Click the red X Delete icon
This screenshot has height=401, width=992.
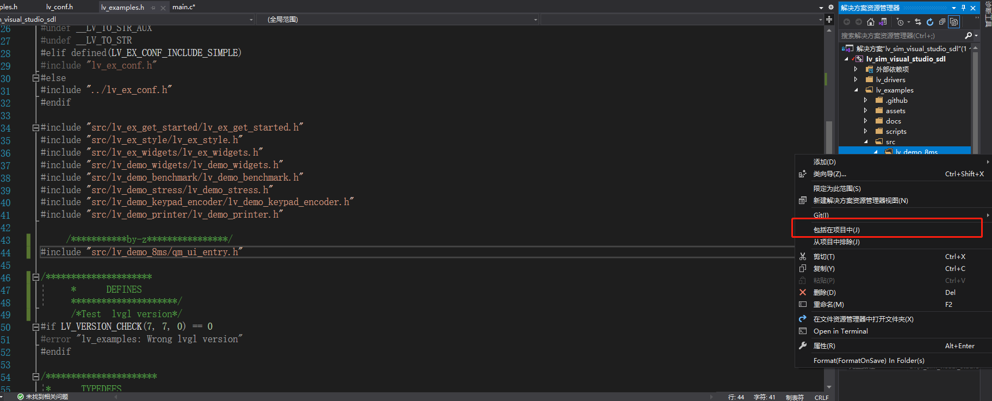(803, 292)
